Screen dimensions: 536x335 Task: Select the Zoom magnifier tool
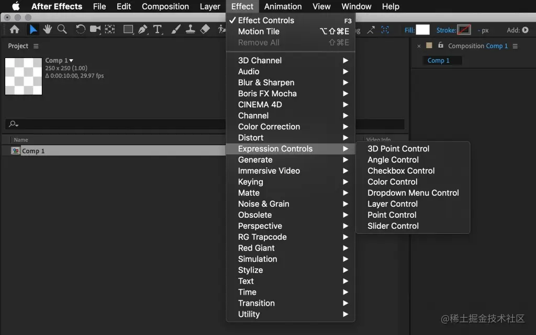(62, 30)
